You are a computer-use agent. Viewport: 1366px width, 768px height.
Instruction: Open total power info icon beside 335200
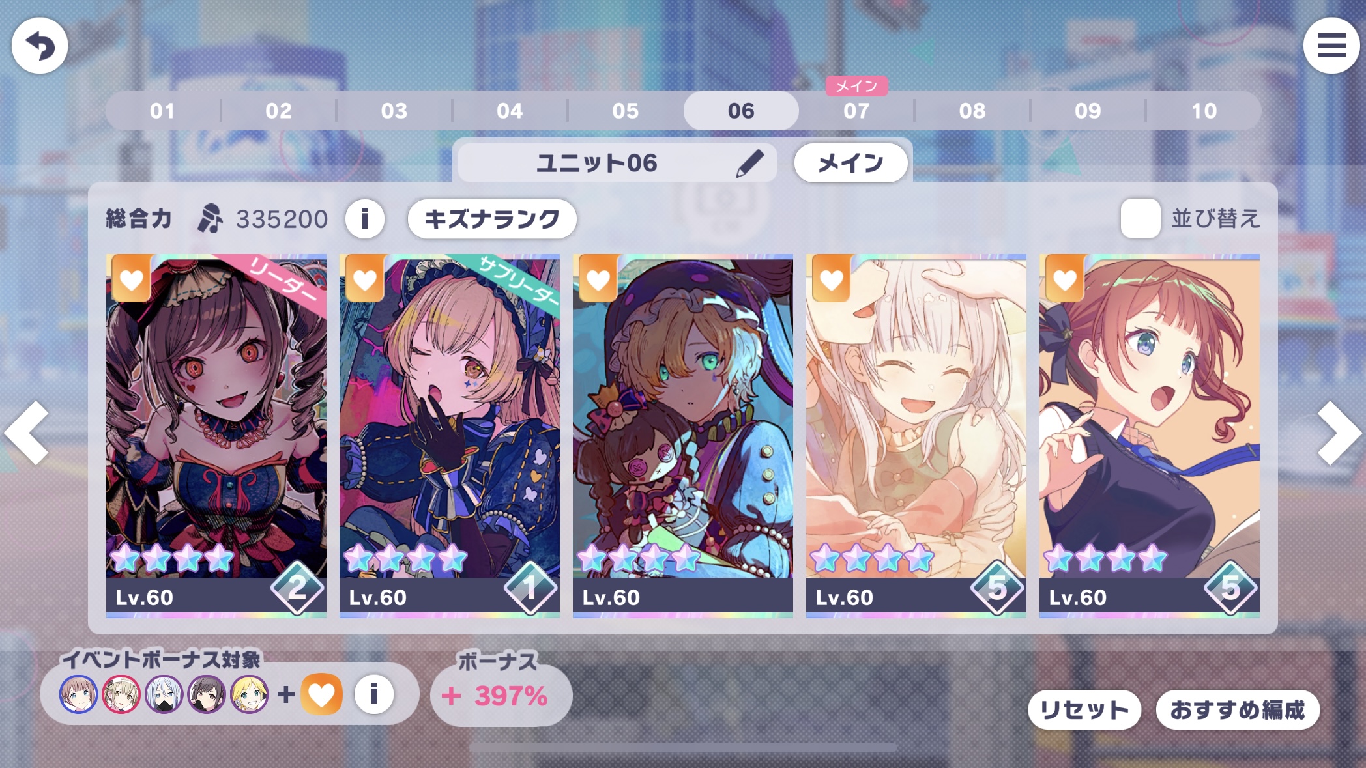[365, 219]
